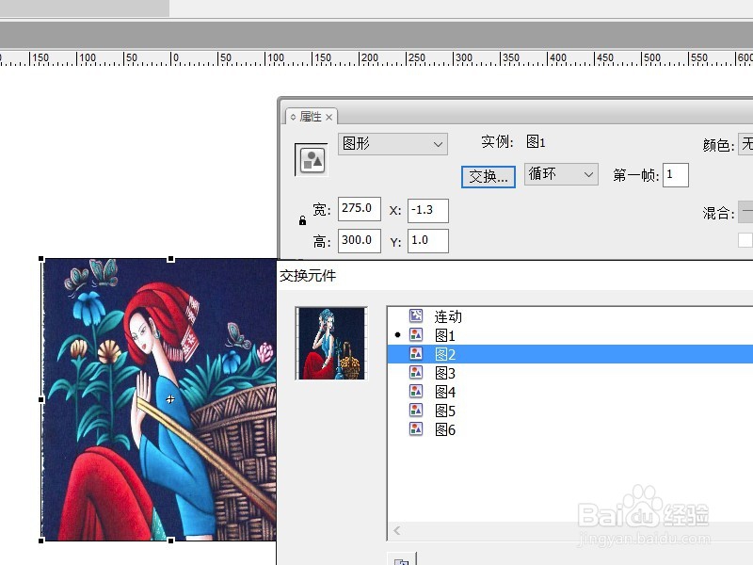The image size is (753, 565).
Task: Click the horizontal ruler above the stage
Action: [376, 58]
